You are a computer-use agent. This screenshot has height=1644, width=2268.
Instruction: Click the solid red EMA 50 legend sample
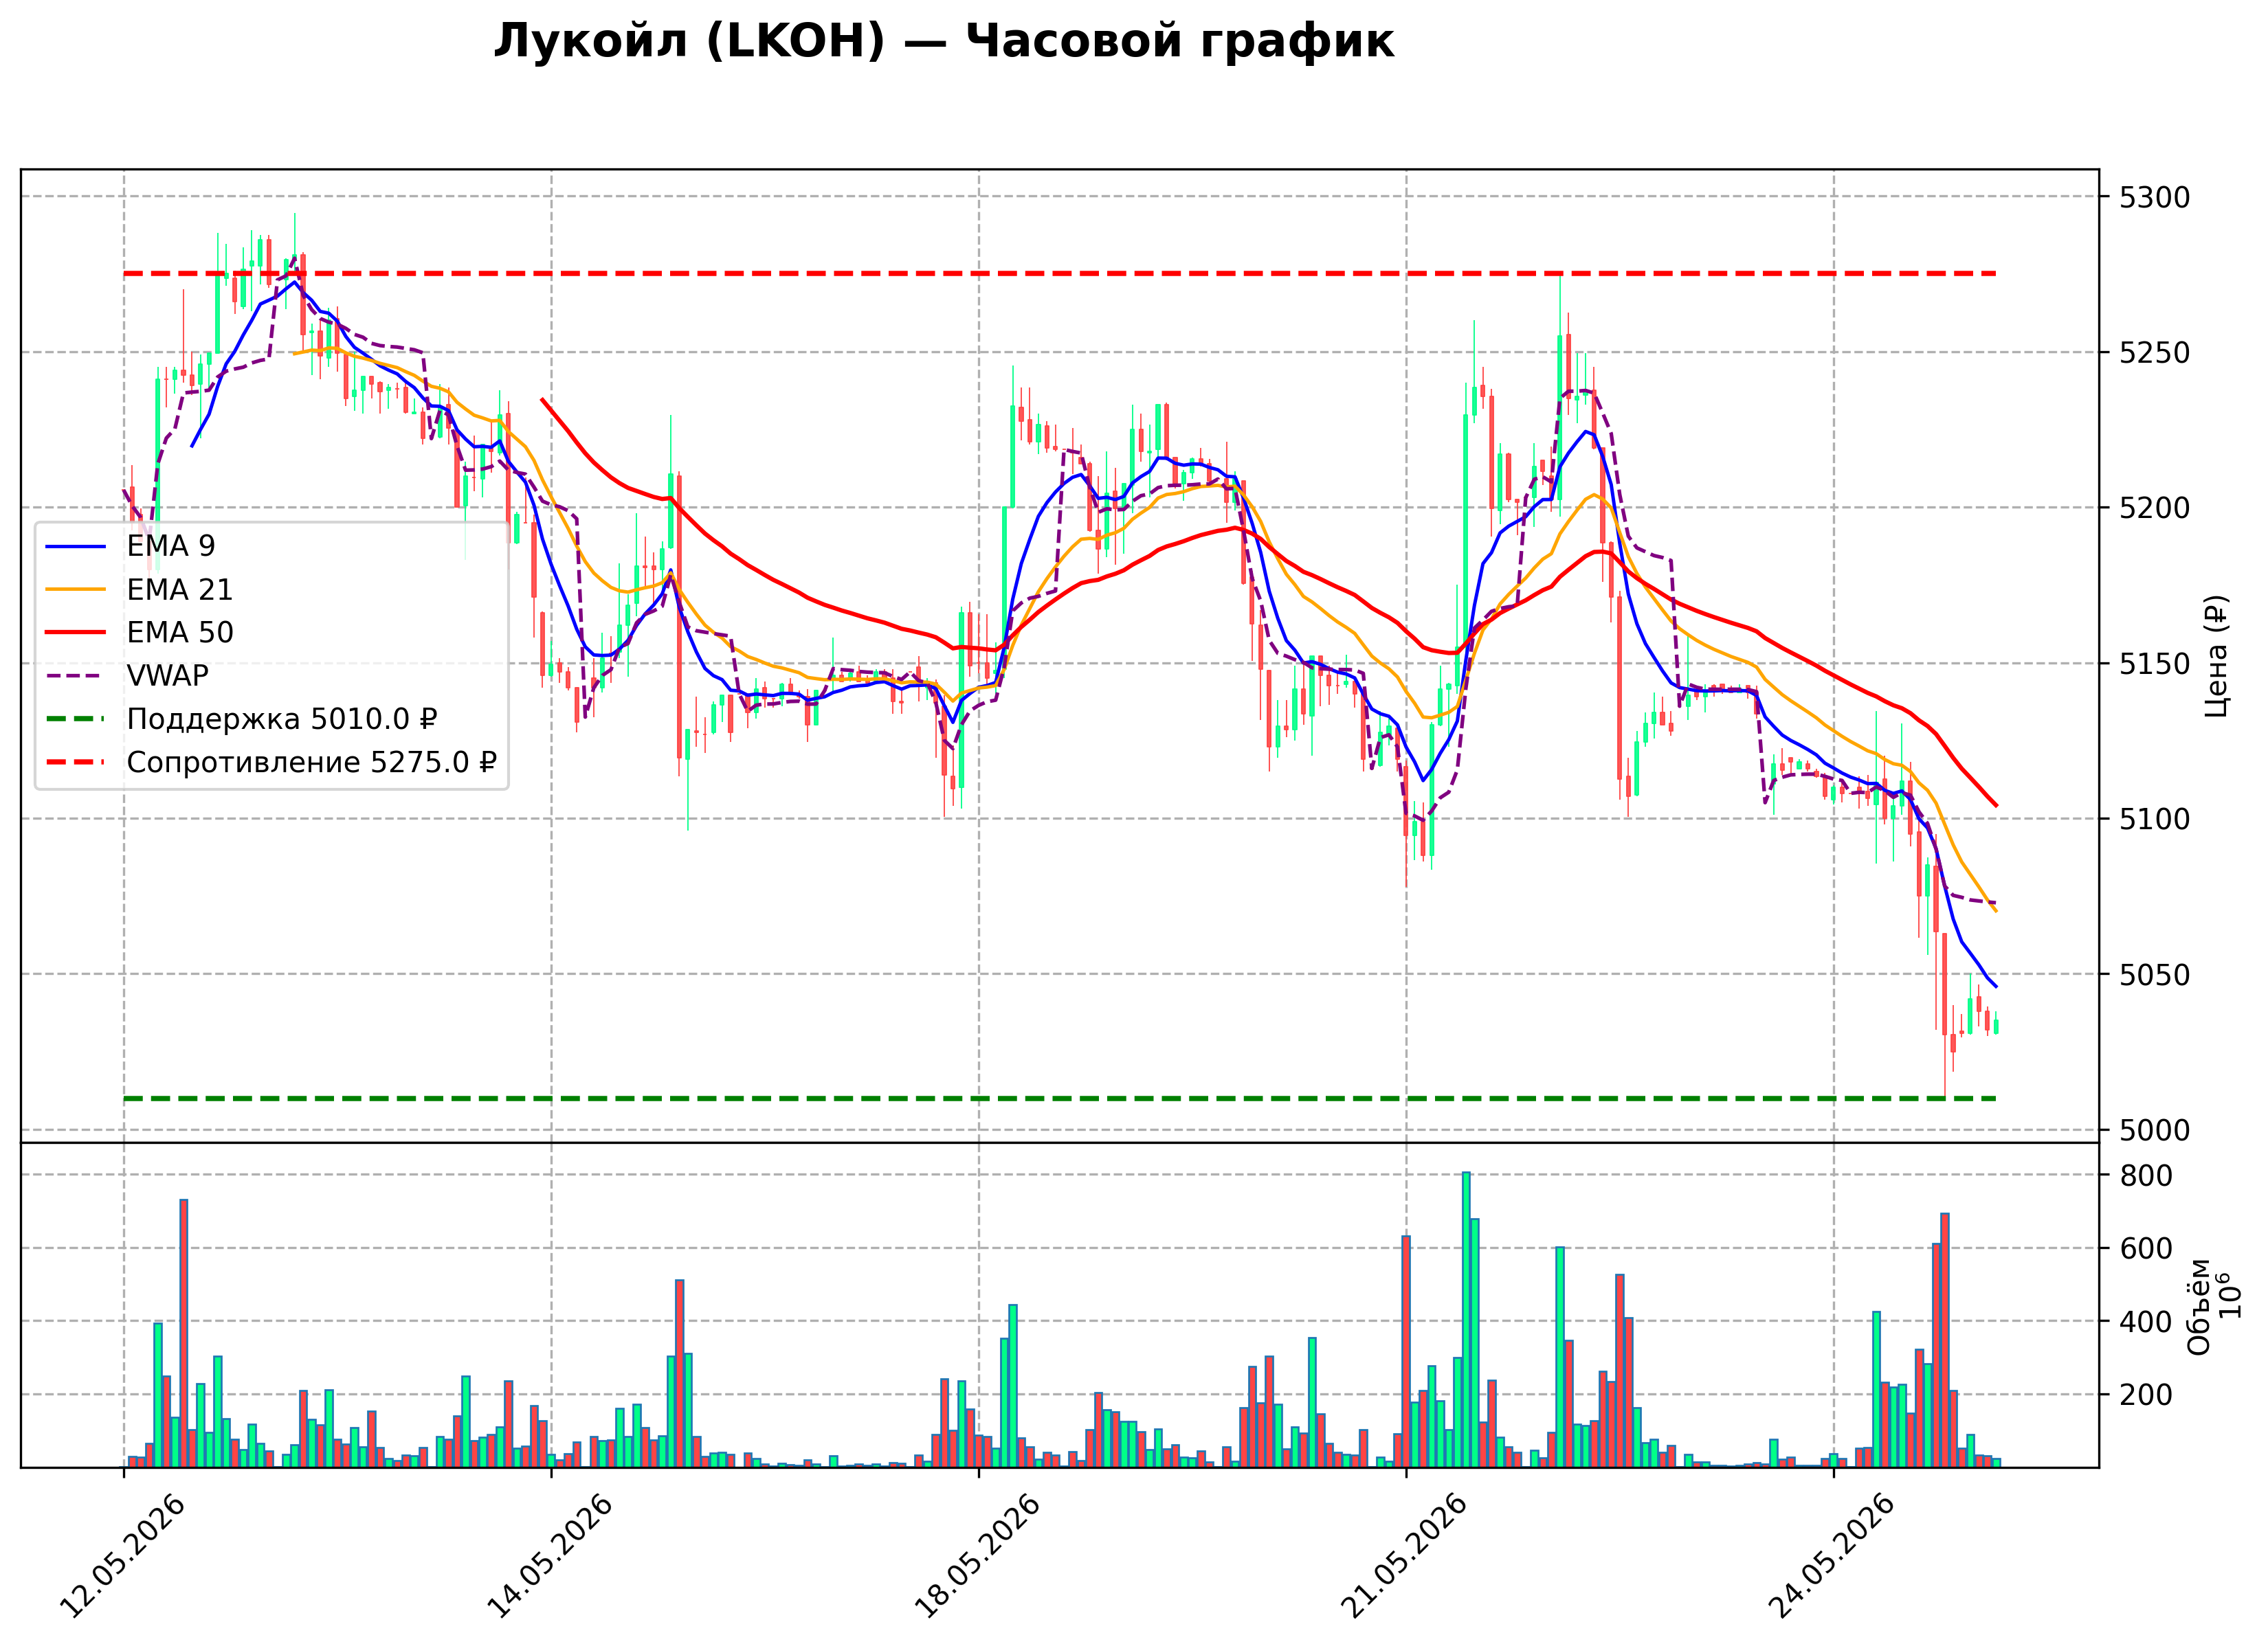tap(76, 633)
